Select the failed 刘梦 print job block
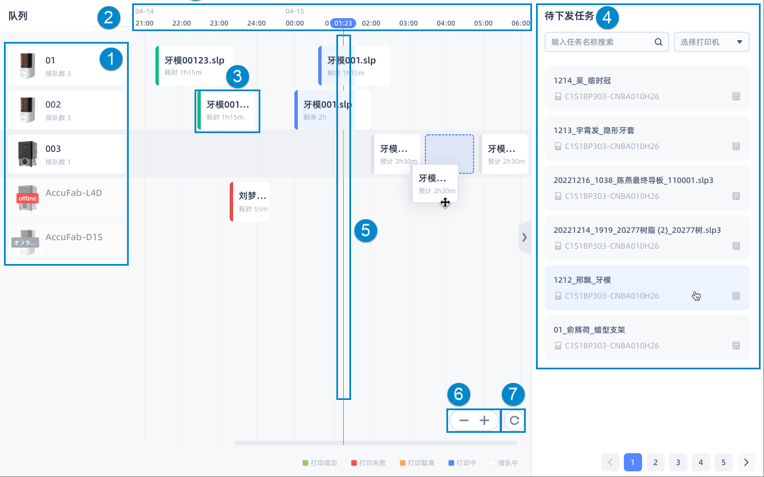The image size is (764, 477). (250, 202)
